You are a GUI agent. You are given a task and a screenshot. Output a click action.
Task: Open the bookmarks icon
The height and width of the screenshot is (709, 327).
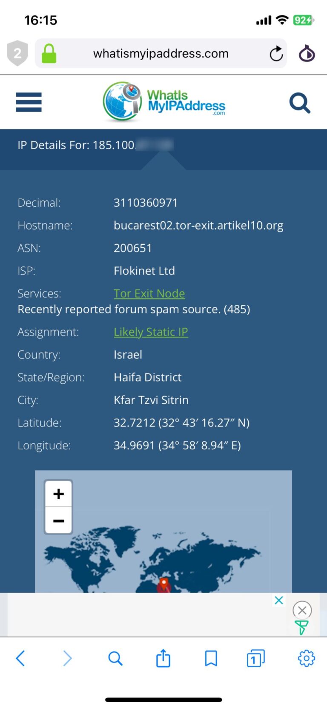211,658
